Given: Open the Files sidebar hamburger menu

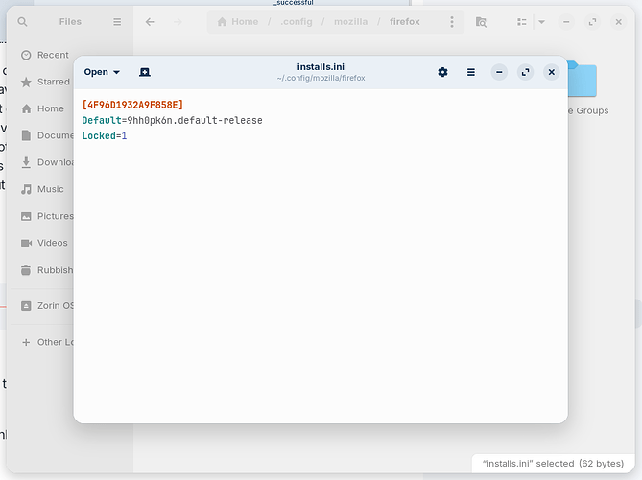Looking at the screenshot, I should point(117,22).
